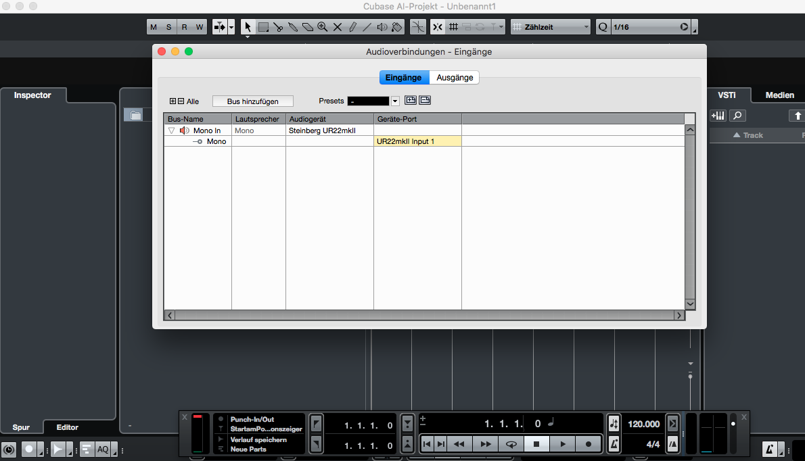805x461 pixels.
Task: Switch to the Eingänge tab
Action: [404, 78]
